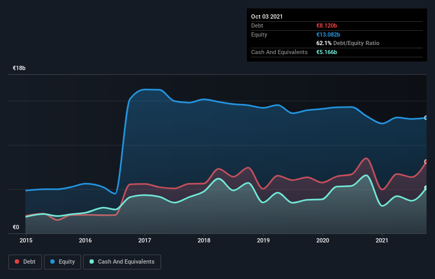Click the €18b y-axis label

(x=19, y=68)
